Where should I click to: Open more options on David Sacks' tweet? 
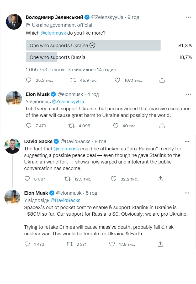tap(187, 141)
